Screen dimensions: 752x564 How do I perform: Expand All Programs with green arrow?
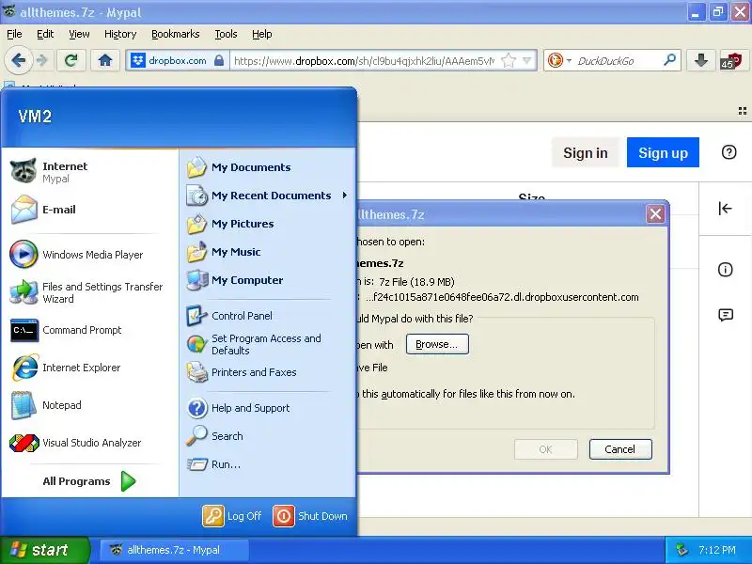(x=89, y=481)
